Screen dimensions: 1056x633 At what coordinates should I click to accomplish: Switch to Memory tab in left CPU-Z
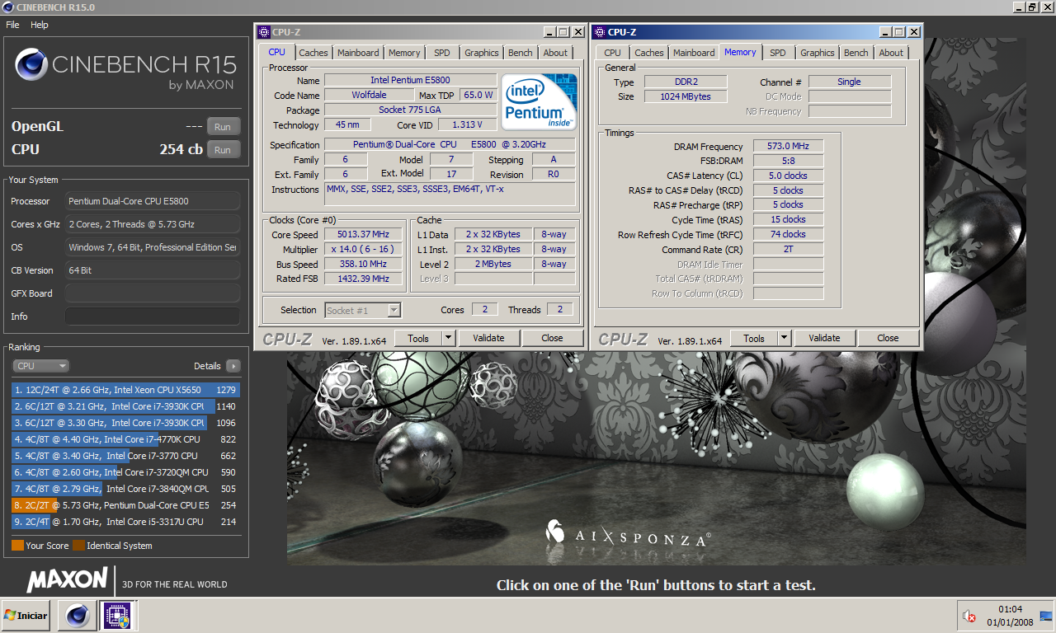404,53
